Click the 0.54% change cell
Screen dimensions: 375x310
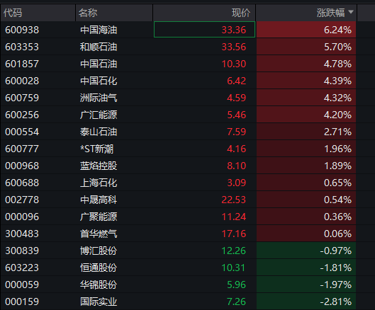pyautogui.click(x=306, y=199)
